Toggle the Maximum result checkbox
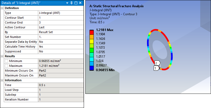This screenshot has width=211, height=108. click(7, 66)
